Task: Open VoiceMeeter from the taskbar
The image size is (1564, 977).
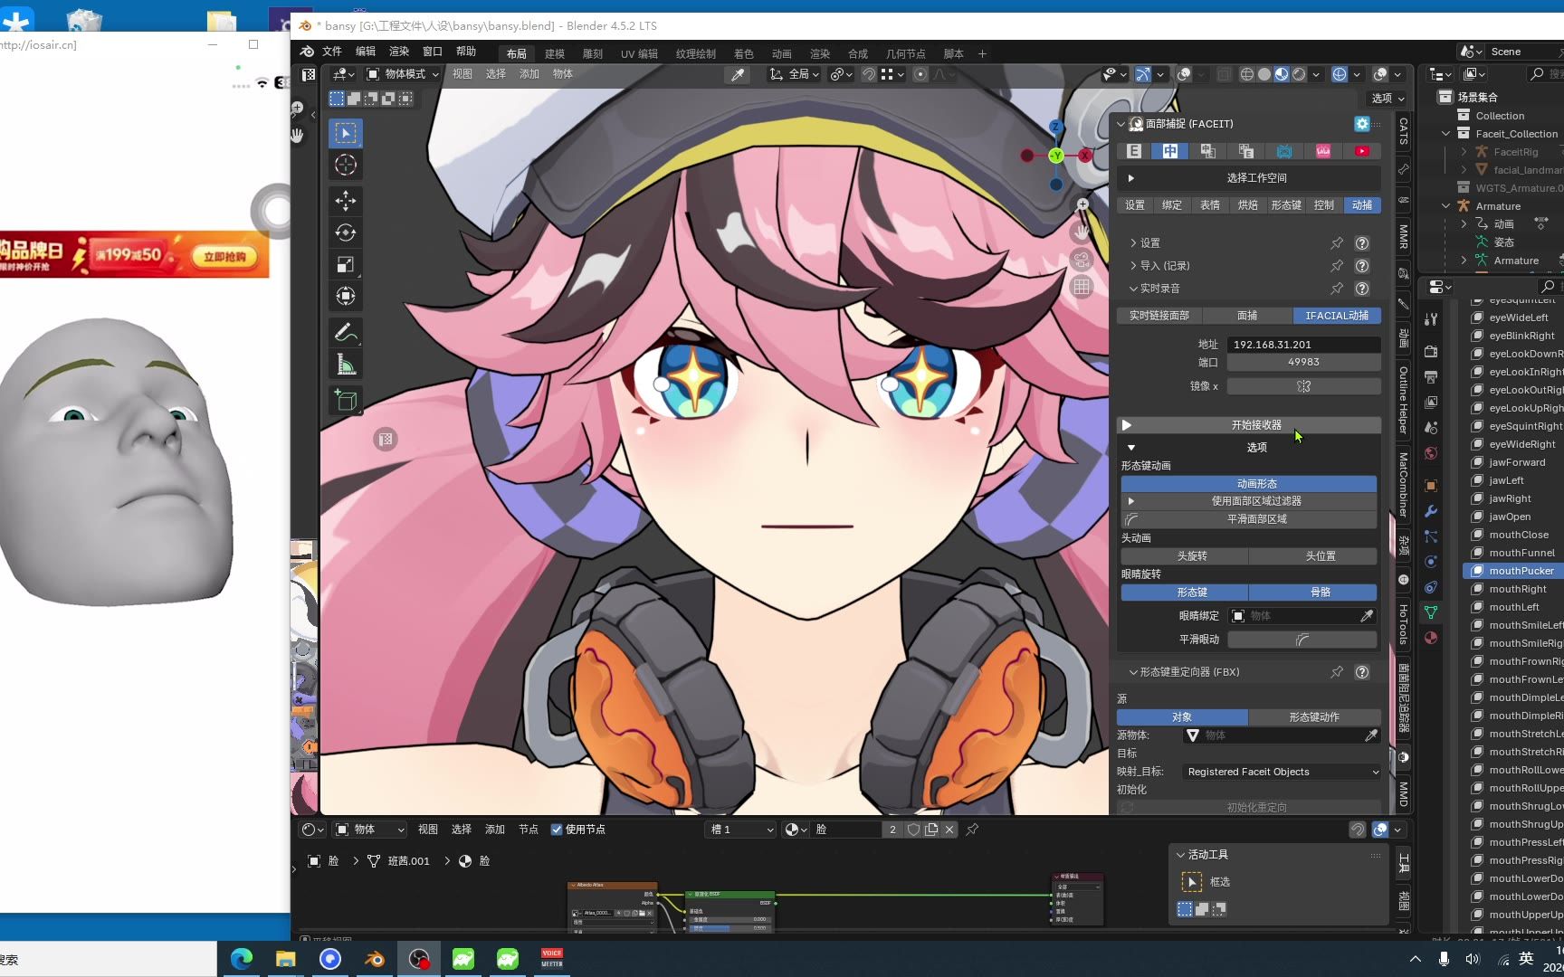Action: point(552,959)
